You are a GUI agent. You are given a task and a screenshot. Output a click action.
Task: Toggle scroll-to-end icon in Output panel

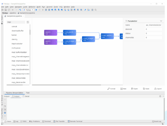point(5,109)
